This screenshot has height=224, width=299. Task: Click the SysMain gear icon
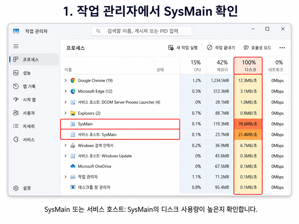[73, 124]
